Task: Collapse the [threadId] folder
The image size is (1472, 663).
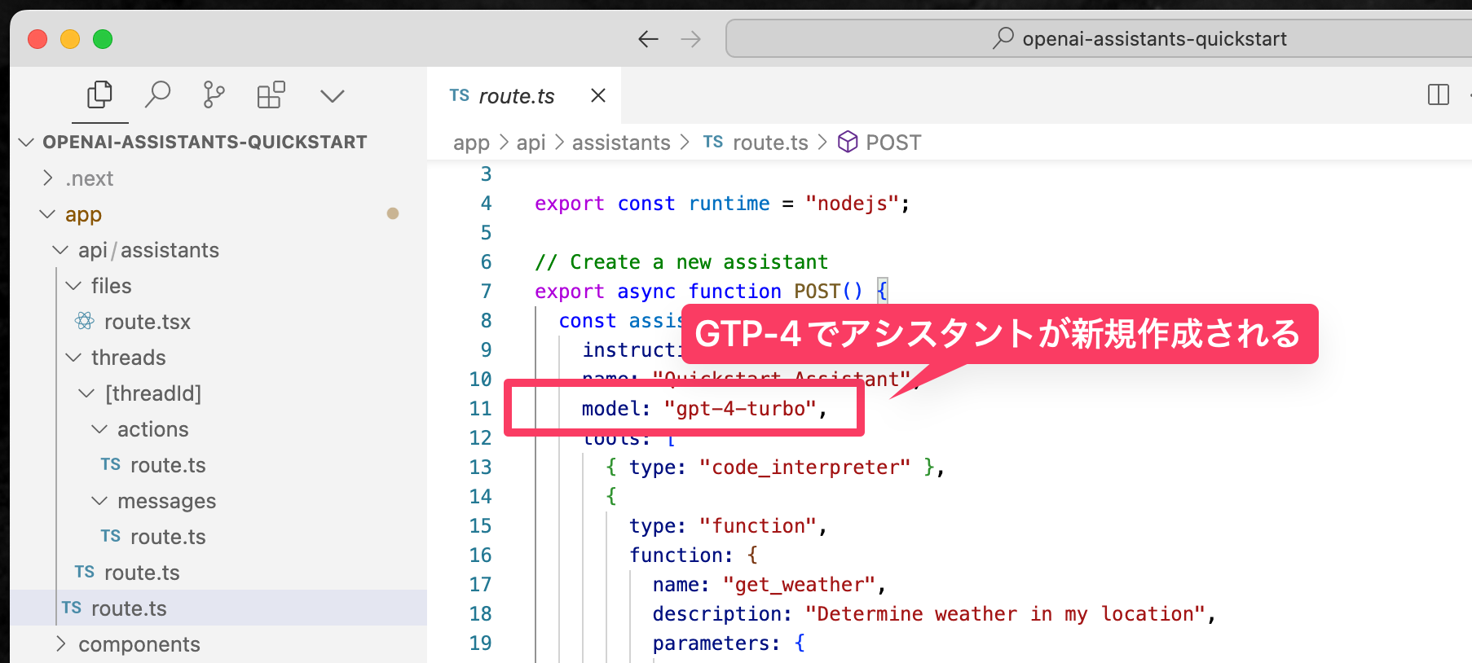Action: click(86, 393)
